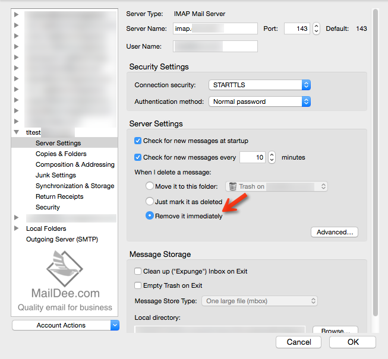Enable Empty Trash on Exit
Screen dimensions: 388x359
click(x=138, y=285)
